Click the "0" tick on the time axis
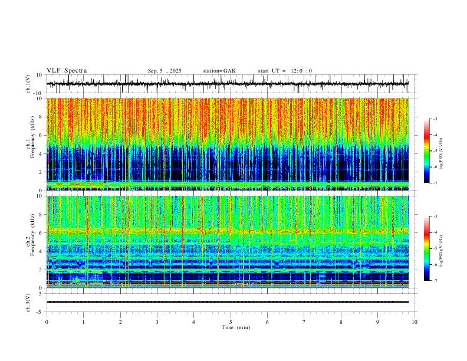 pos(47,322)
